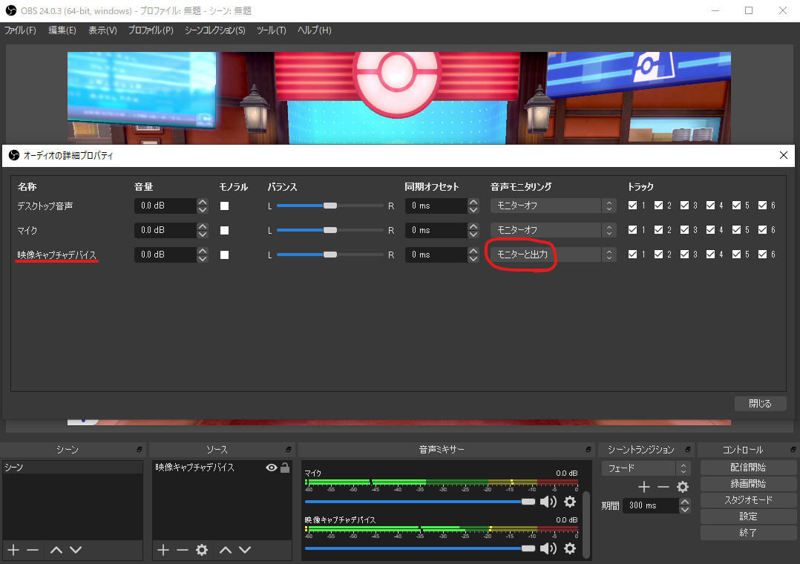
Task: Open マイク gear settings in mixer
Action: point(570,502)
